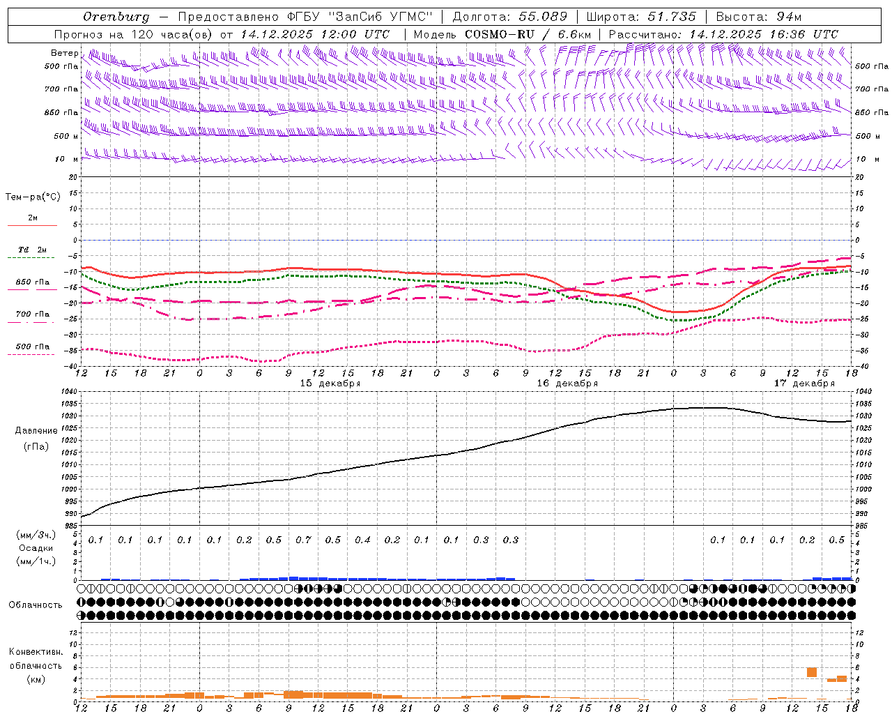
Task: Click the 17 декабря date label
Action: click(804, 383)
